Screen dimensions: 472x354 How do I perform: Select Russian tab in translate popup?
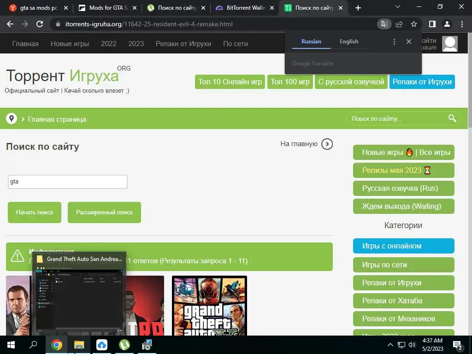(x=311, y=41)
